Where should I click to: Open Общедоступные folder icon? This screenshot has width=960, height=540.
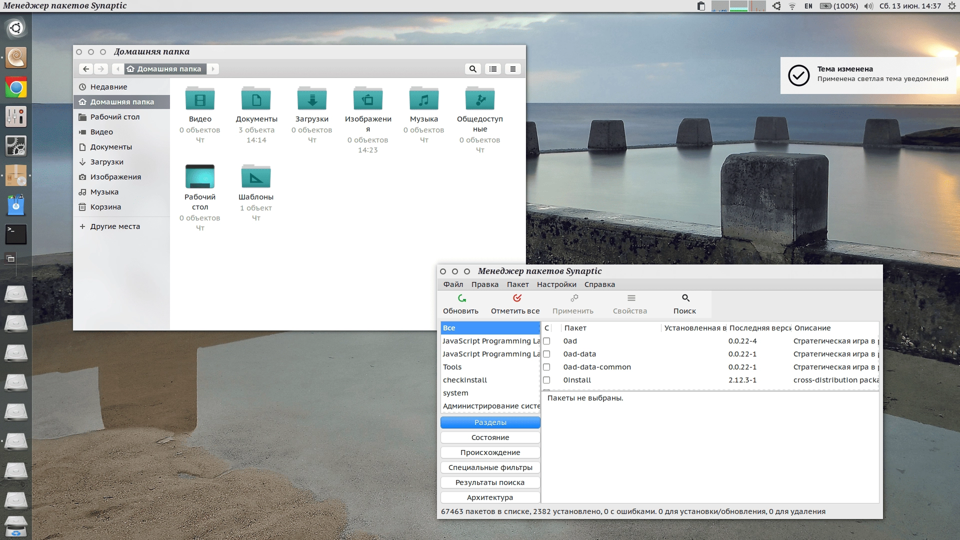[x=480, y=98]
